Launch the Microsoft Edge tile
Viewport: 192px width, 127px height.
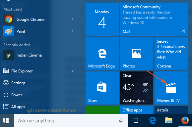point(102,54)
